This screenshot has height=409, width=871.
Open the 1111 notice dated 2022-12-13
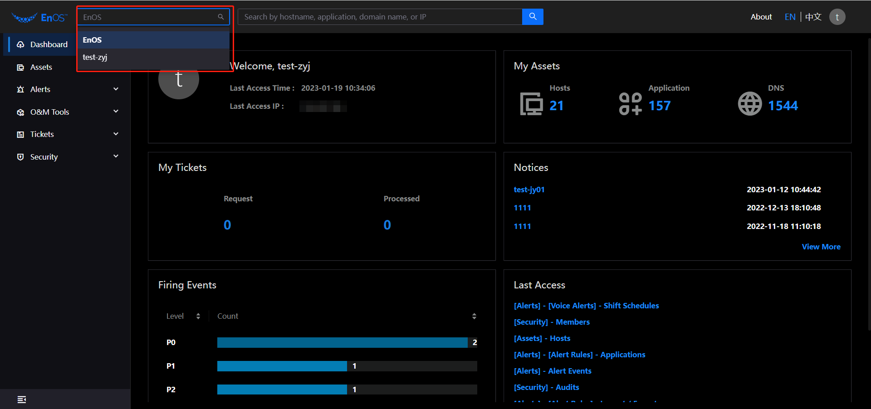pyautogui.click(x=522, y=208)
